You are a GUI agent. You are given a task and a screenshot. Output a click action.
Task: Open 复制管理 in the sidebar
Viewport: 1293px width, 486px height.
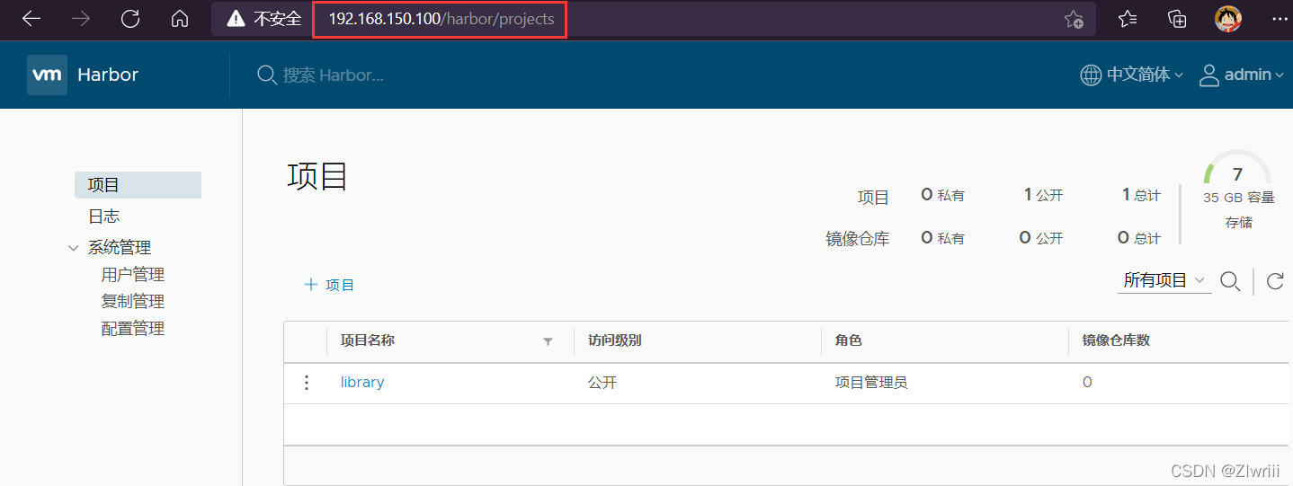(x=133, y=302)
